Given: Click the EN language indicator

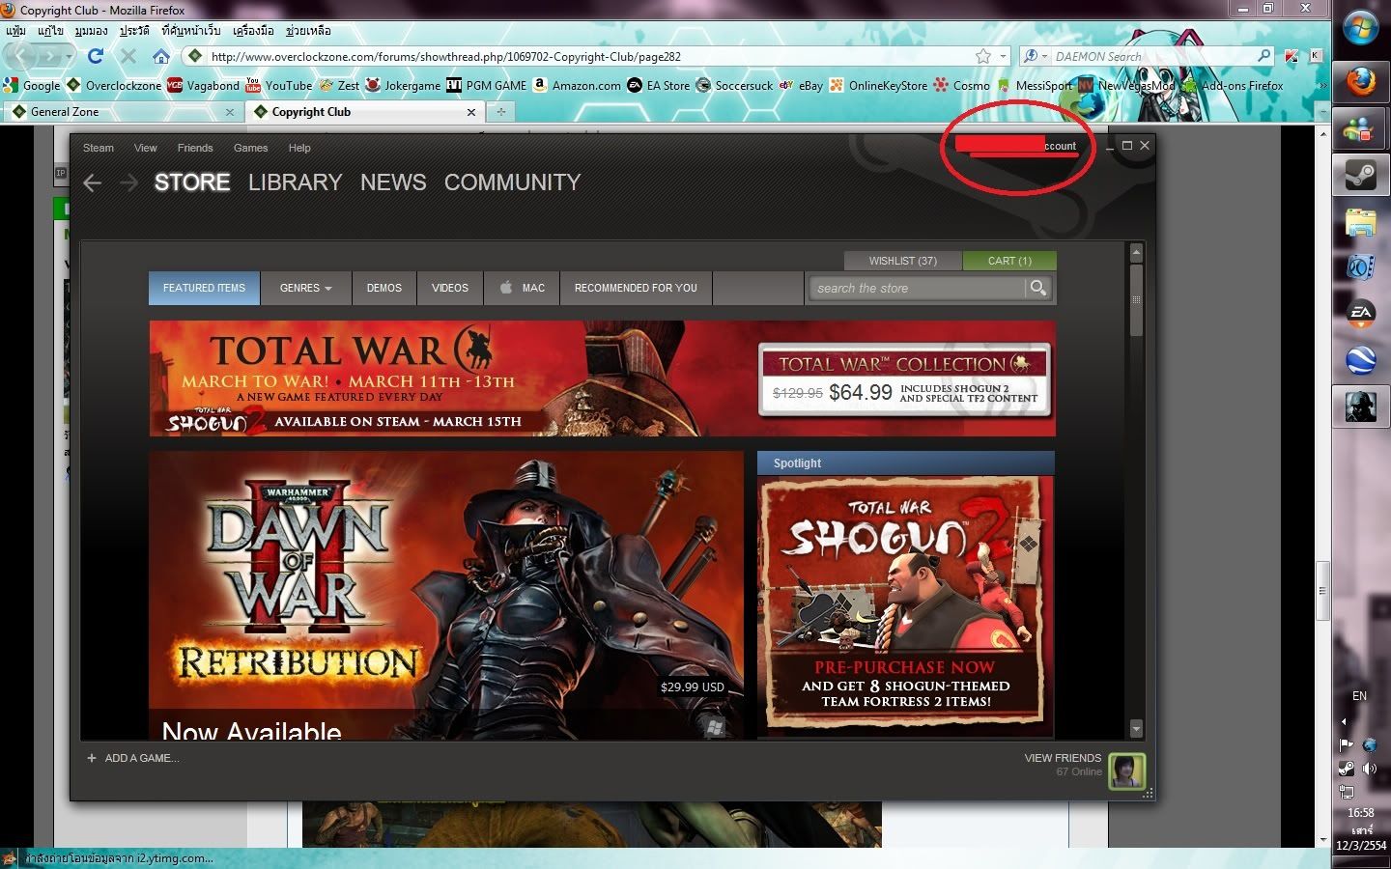Looking at the screenshot, I should (1359, 695).
